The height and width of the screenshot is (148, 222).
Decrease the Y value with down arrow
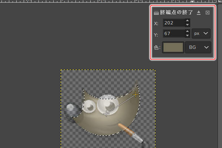(x=187, y=36)
